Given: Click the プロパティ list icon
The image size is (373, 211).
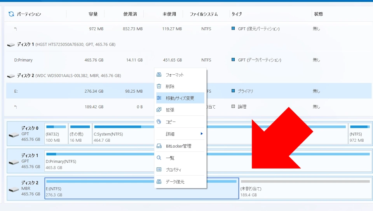Looking at the screenshot, I should pyautogui.click(x=159, y=169).
